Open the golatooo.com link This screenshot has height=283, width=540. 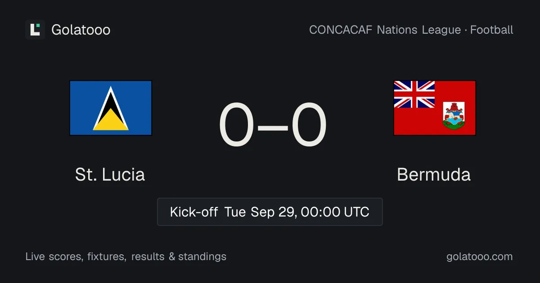coord(480,257)
